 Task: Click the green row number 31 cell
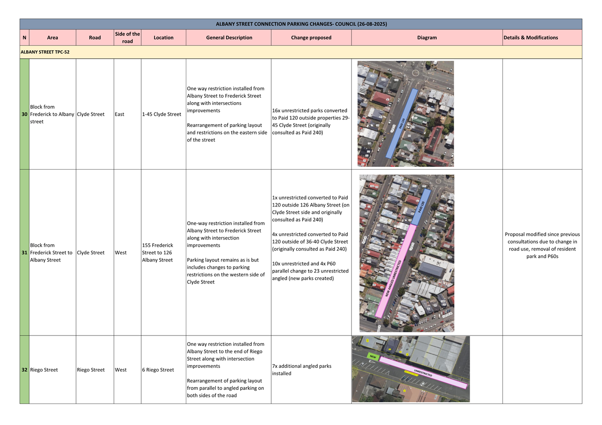24,253
